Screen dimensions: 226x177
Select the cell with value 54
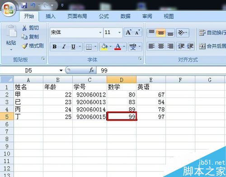[x=151, y=102]
